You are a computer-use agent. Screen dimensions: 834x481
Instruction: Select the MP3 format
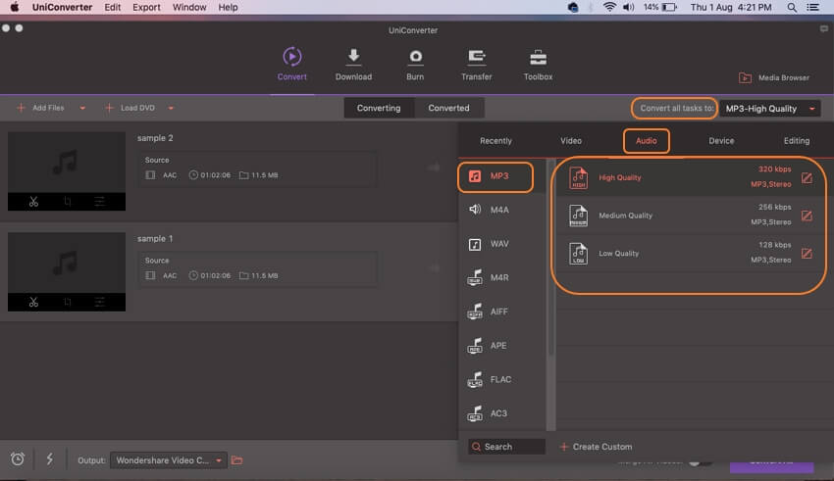(x=495, y=176)
